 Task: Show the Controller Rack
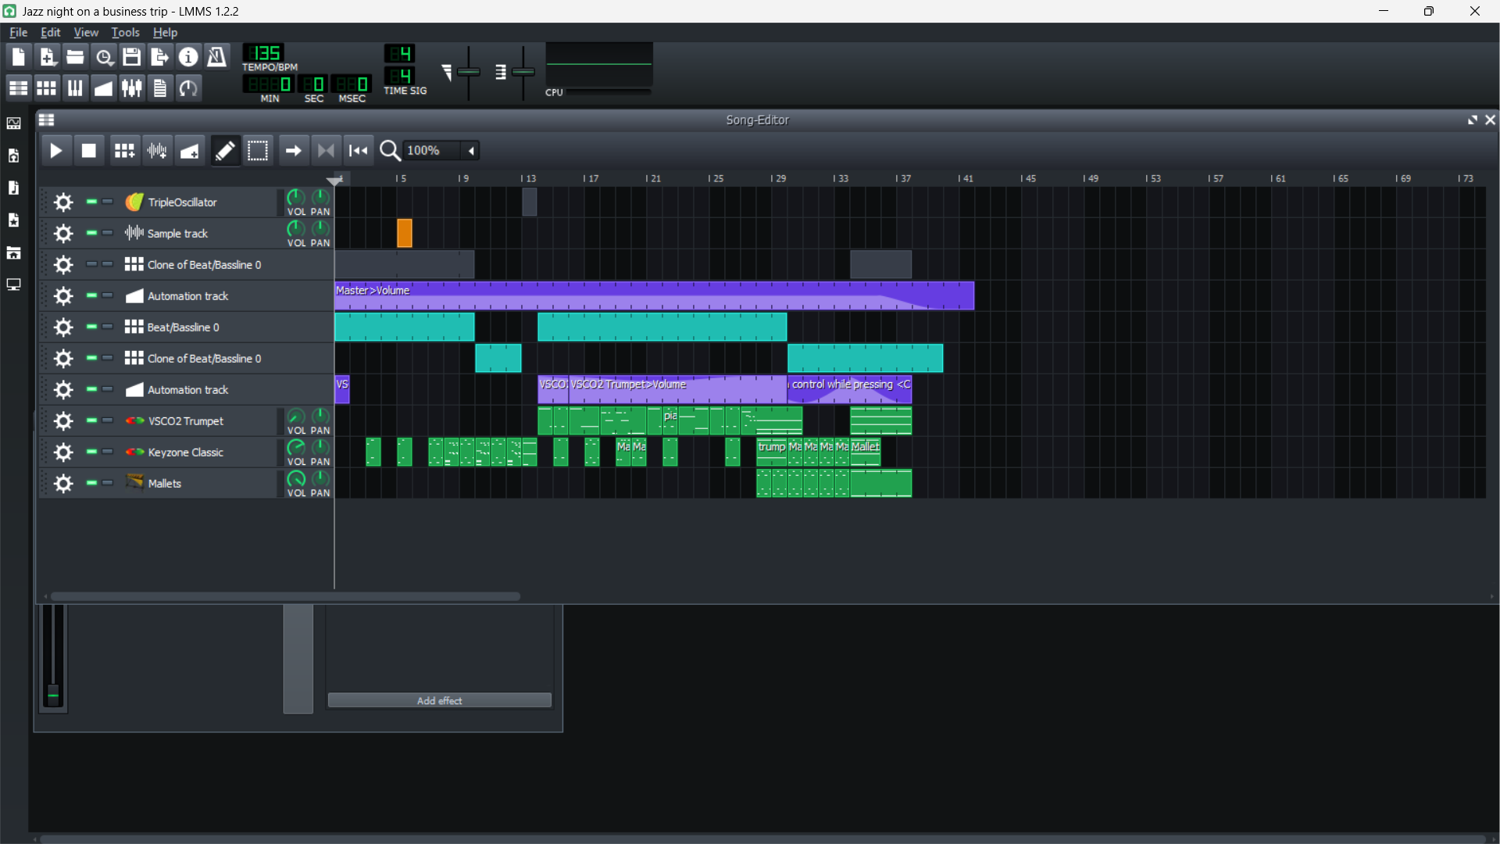coord(188,88)
